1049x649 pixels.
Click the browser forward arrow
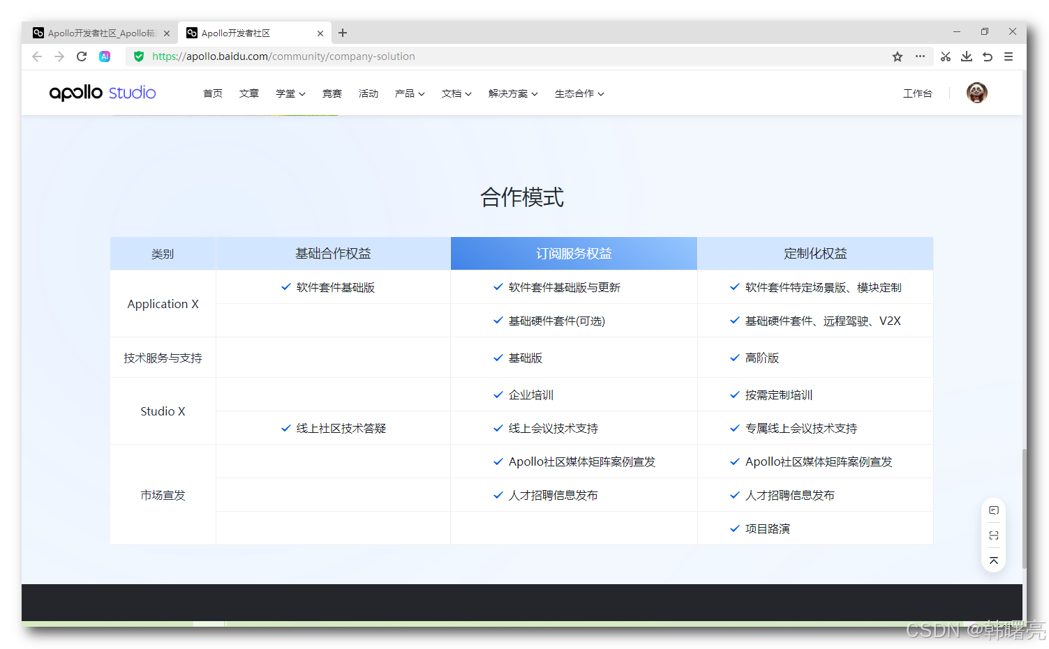click(x=59, y=56)
